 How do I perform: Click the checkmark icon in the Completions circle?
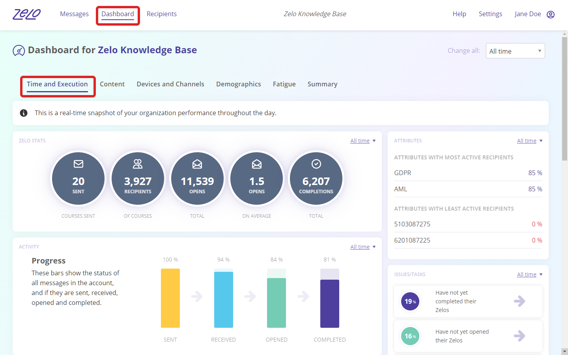pos(316,164)
